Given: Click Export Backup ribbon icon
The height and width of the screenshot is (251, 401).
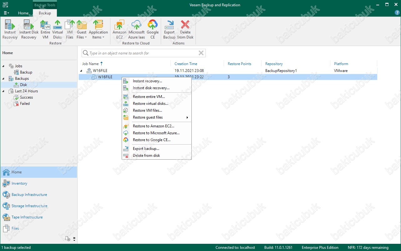Looking at the screenshot, I should click(x=170, y=30).
